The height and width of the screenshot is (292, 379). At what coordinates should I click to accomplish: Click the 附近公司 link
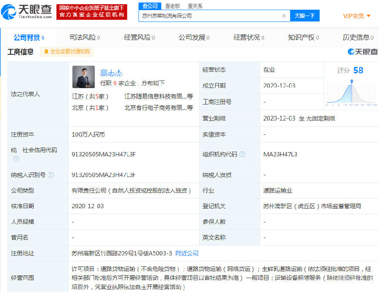tap(187, 253)
